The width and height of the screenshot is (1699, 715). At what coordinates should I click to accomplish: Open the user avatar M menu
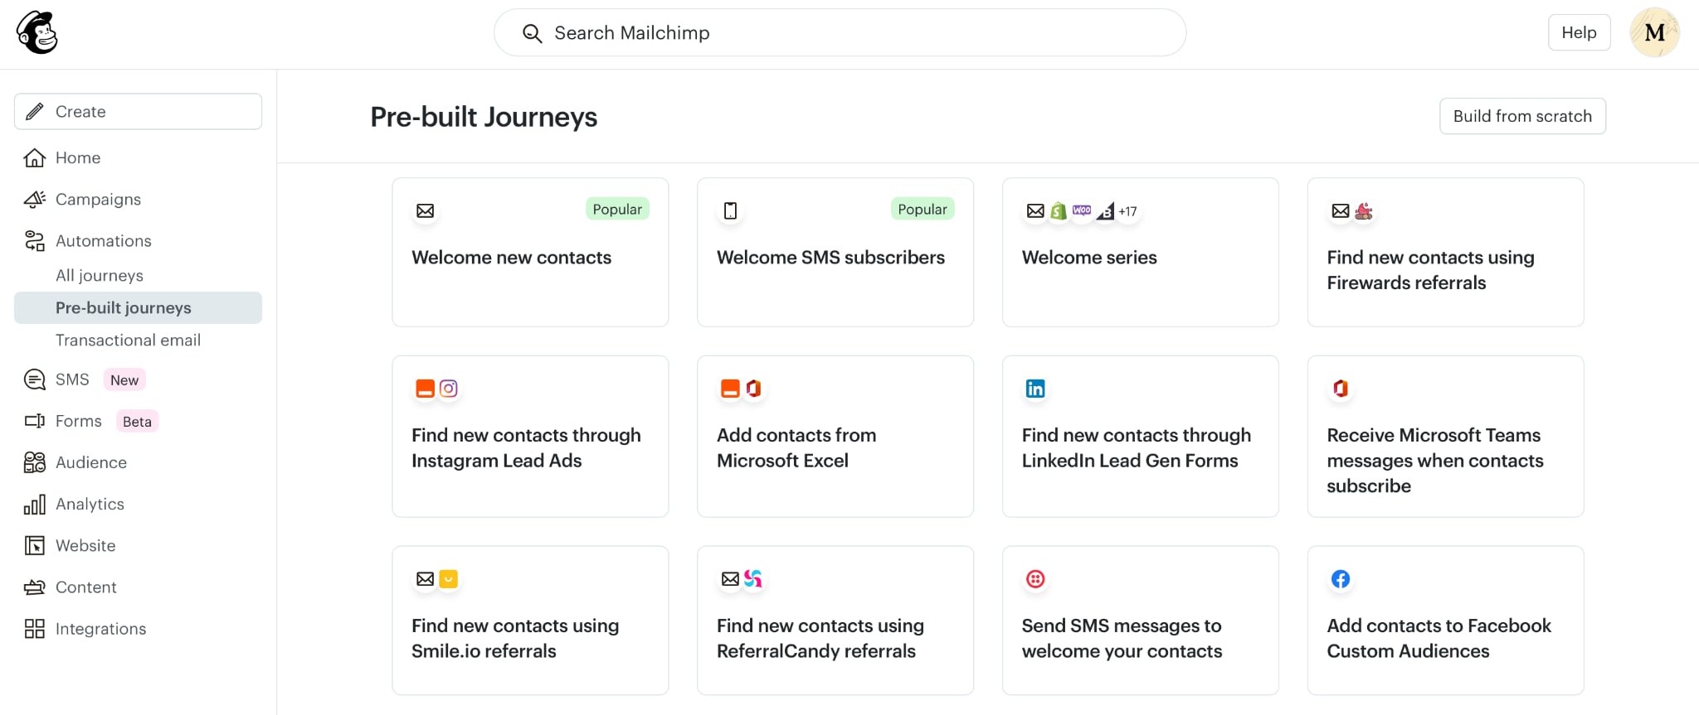click(1654, 32)
